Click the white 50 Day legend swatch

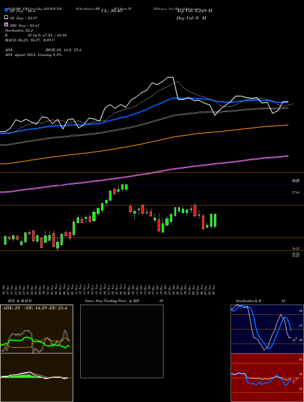point(6,18)
